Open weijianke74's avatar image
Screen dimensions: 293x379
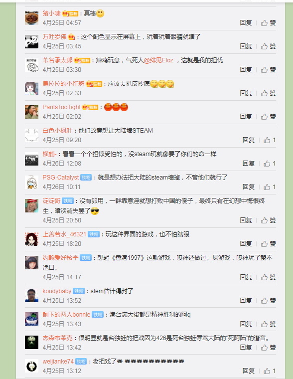point(32,366)
